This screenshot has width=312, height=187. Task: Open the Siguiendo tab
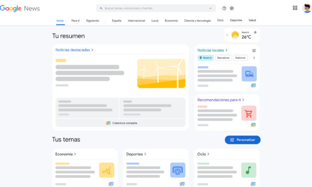[93, 21]
